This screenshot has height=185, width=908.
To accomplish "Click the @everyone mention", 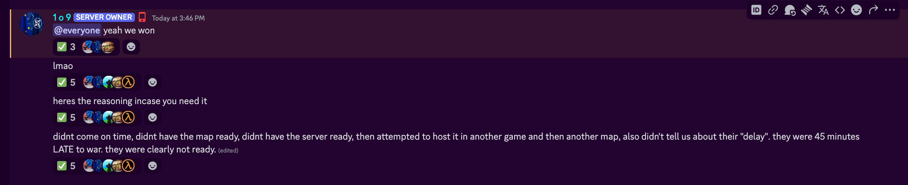I will tap(77, 30).
